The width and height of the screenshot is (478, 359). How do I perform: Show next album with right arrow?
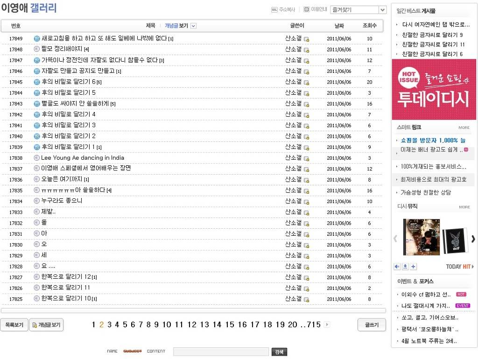tap(473, 239)
